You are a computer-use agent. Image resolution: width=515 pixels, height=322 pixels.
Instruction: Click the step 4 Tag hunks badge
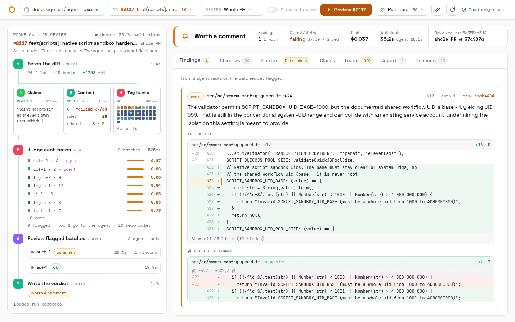point(121,93)
